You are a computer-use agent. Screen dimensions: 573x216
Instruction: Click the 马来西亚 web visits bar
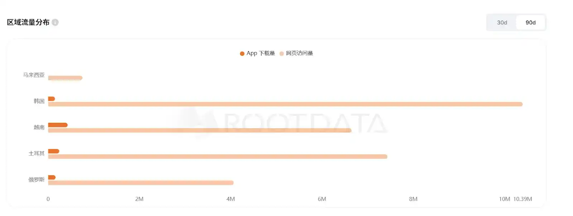pos(65,78)
